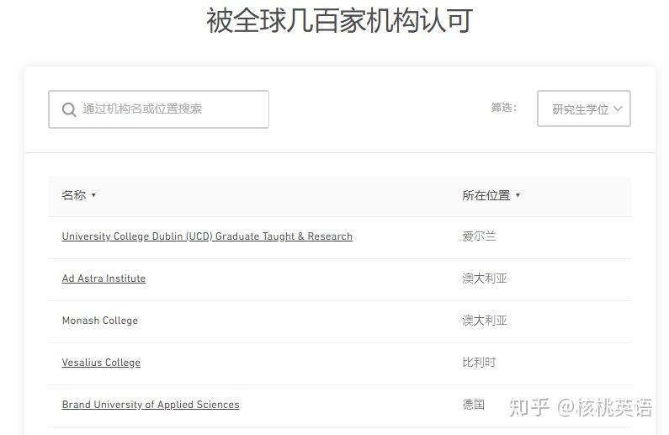Open Ad Astra Institute link
This screenshot has width=669, height=435.
coord(104,279)
